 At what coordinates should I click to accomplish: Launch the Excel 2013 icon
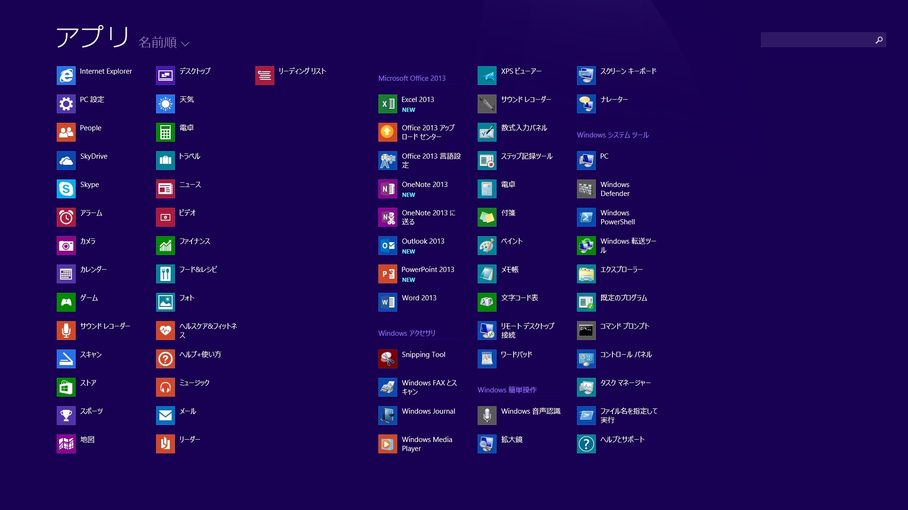[x=388, y=104]
